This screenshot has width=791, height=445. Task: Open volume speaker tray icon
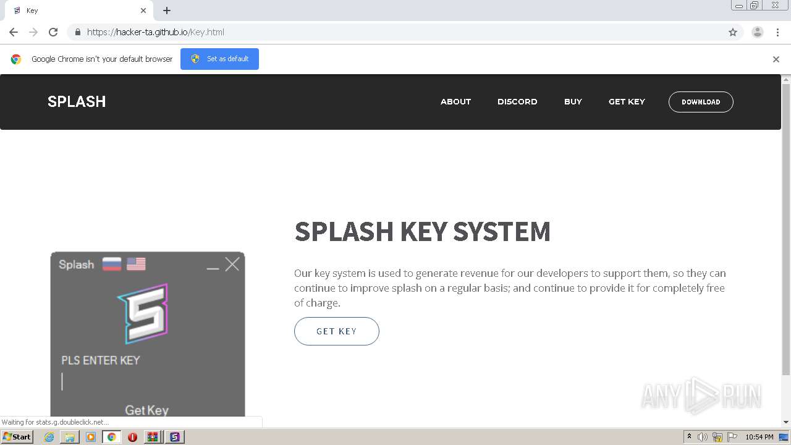703,437
